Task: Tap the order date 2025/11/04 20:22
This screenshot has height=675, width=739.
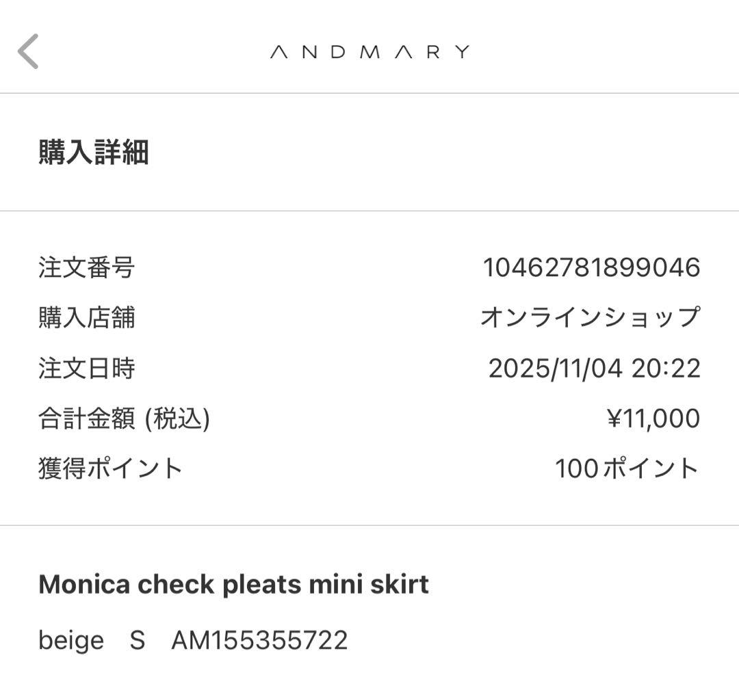Action: pyautogui.click(x=594, y=369)
